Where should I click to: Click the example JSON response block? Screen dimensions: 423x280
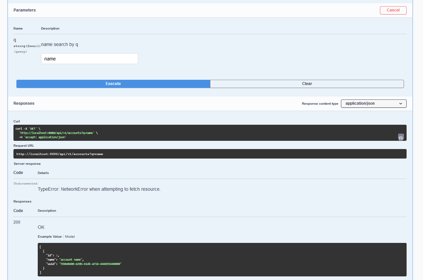222,260
